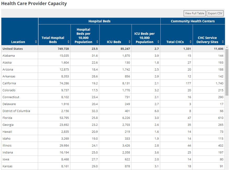Click sort icon beside Total Hospital Beds
The width and height of the screenshot is (230, 170).
[69, 42]
